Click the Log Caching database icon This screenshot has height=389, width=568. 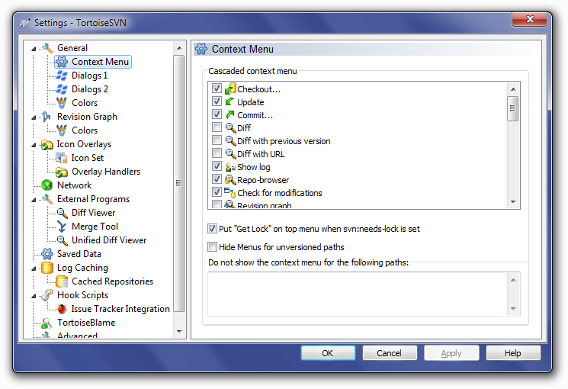click(x=47, y=268)
